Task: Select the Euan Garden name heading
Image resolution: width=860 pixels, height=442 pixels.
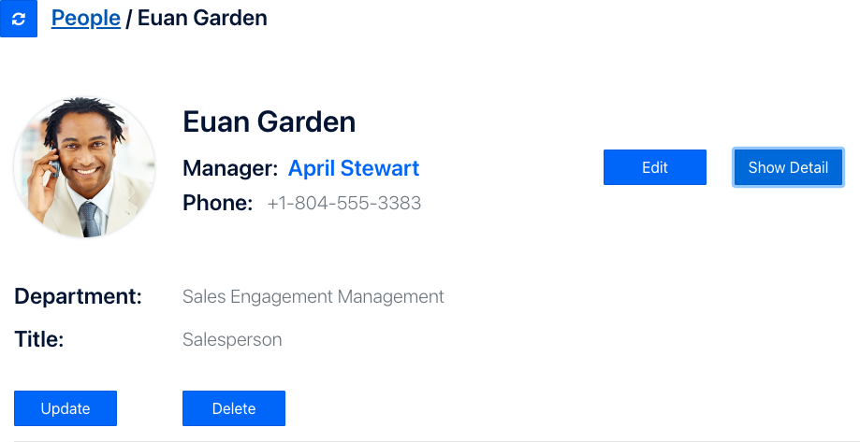Action: pos(269,121)
